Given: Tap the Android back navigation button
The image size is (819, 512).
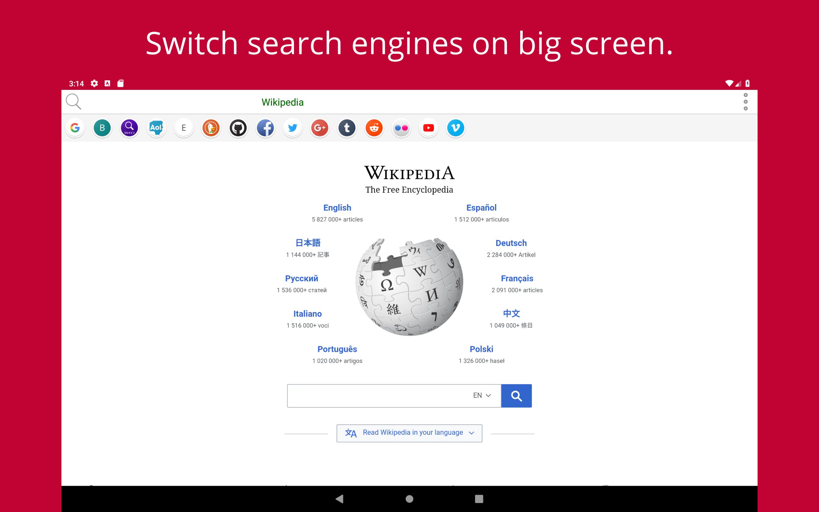Looking at the screenshot, I should [339, 499].
